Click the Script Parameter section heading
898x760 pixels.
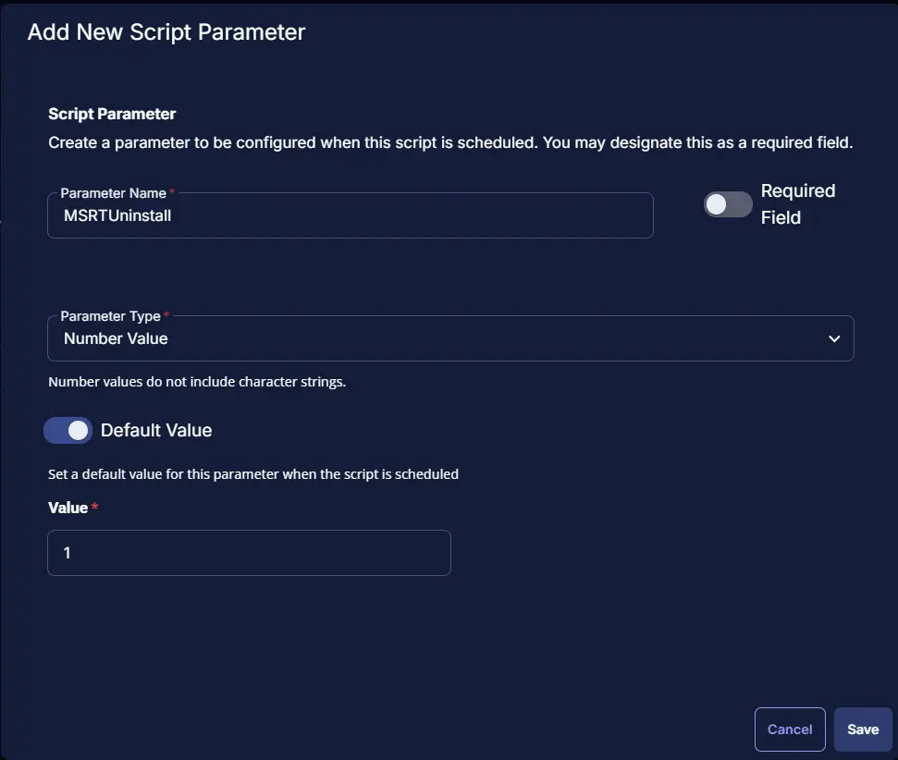[112, 114]
